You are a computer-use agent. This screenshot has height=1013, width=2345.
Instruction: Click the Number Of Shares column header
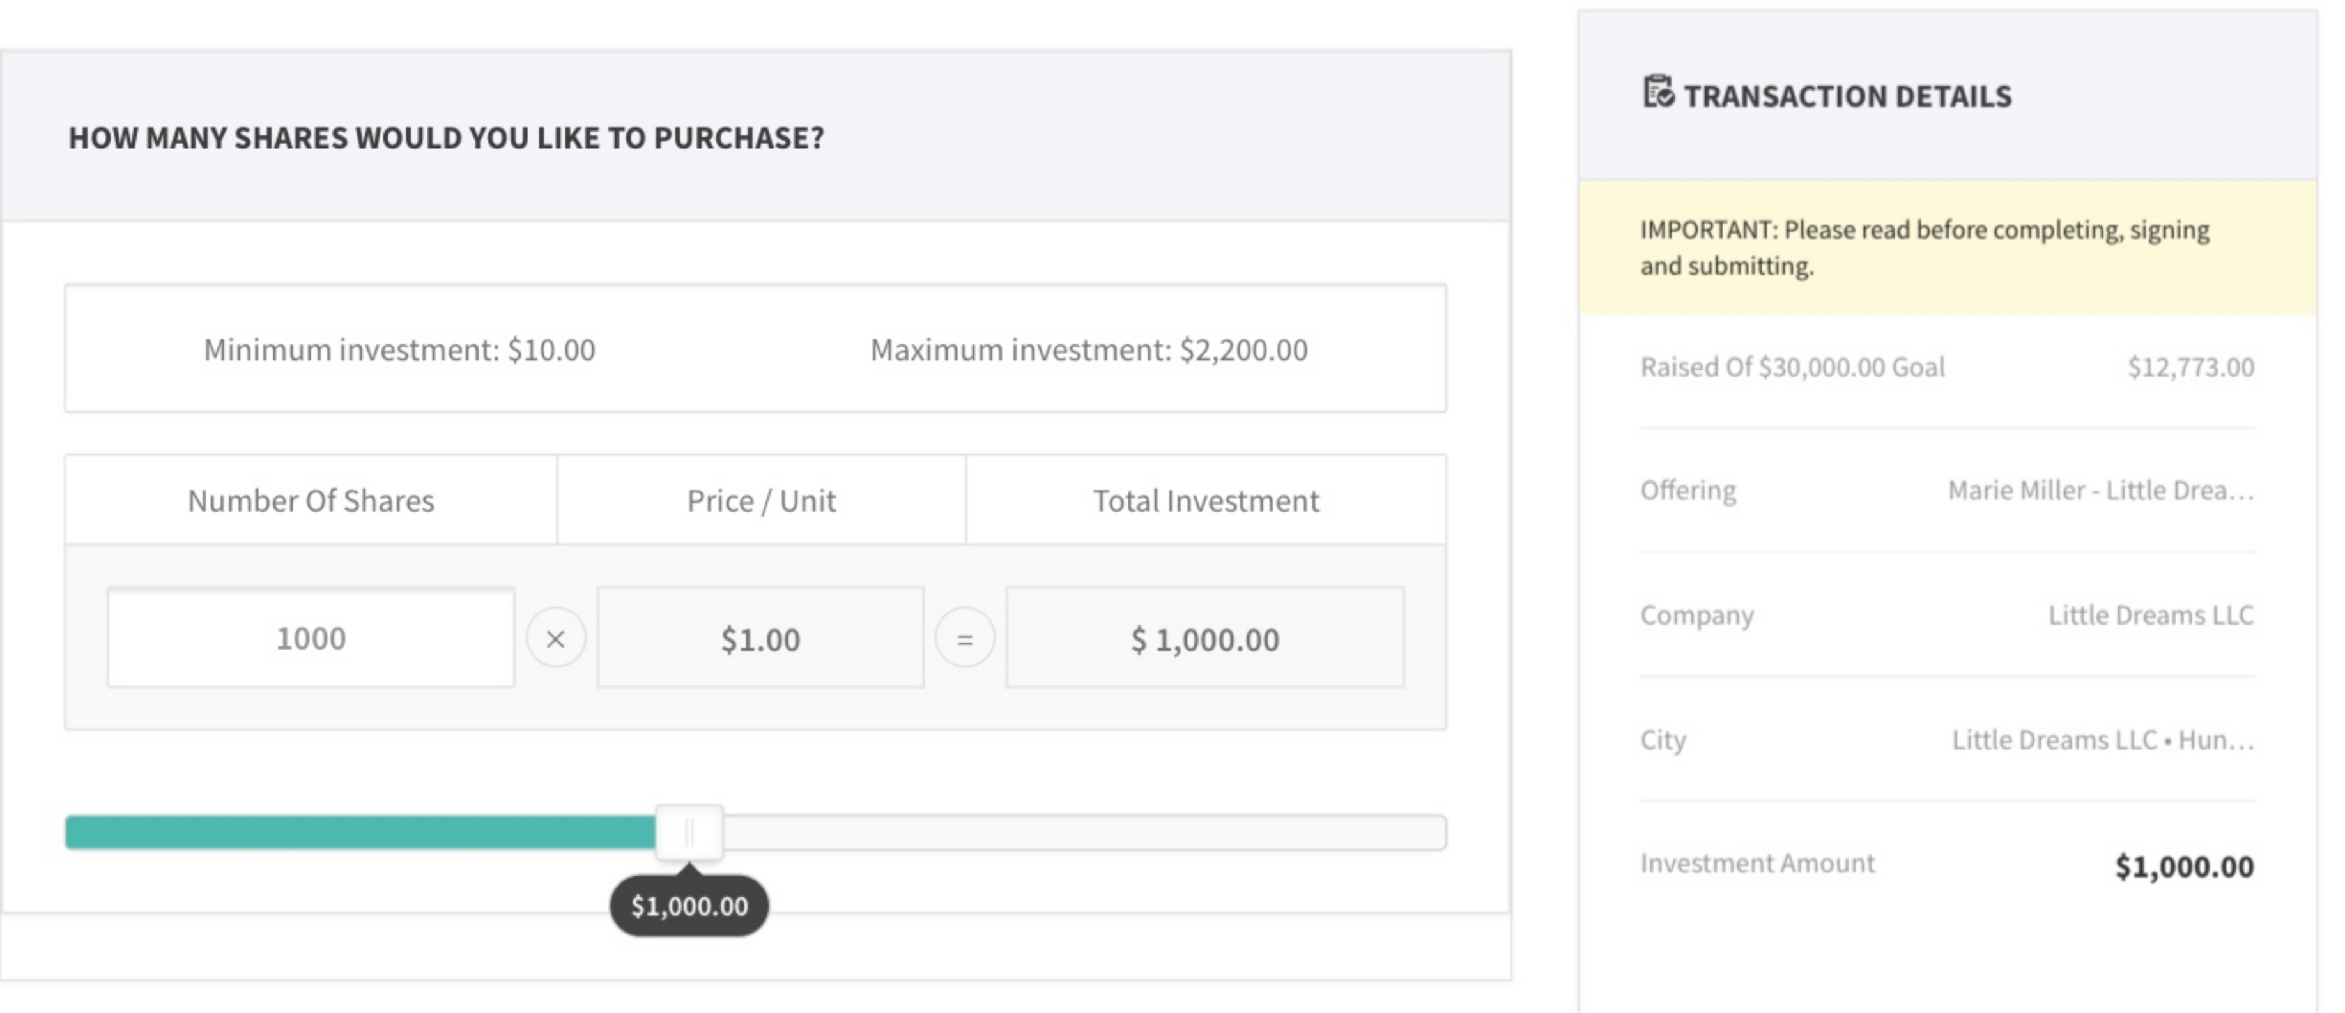311,501
